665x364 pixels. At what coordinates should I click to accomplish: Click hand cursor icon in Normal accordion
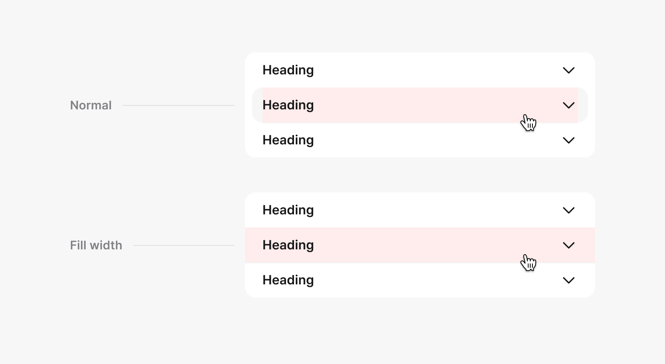click(x=528, y=123)
